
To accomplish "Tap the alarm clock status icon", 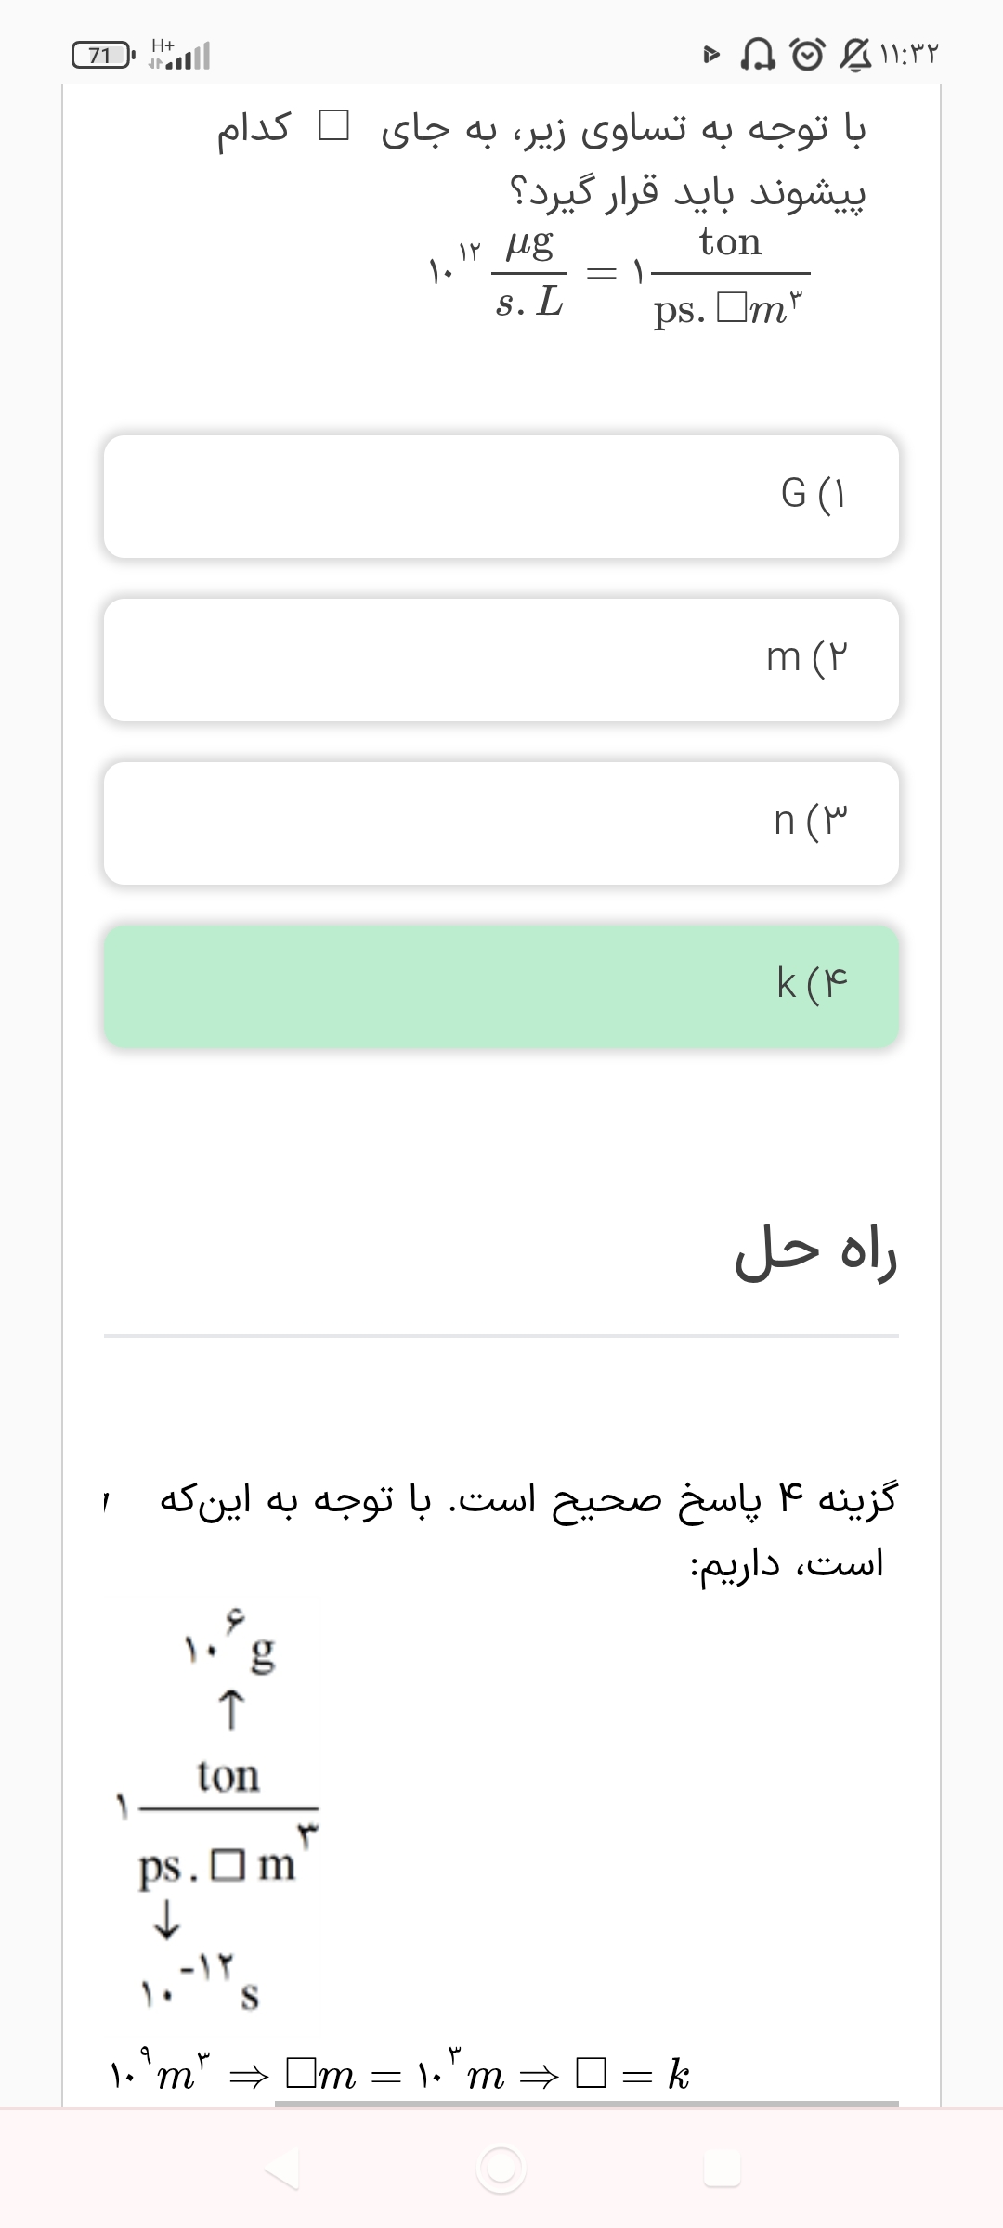I will click(805, 56).
